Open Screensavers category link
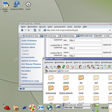 tap(29, 44)
